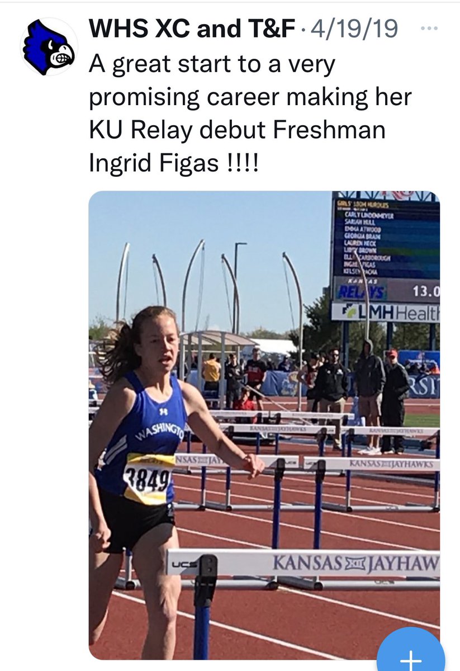This screenshot has height=671, width=460.
Task: Tap the 3849 race bib in photo
Action: 148,478
